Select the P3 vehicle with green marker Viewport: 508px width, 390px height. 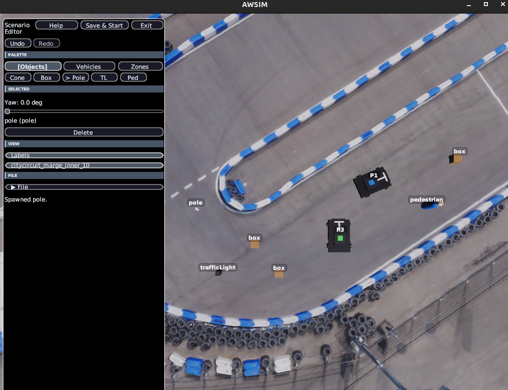click(x=339, y=236)
